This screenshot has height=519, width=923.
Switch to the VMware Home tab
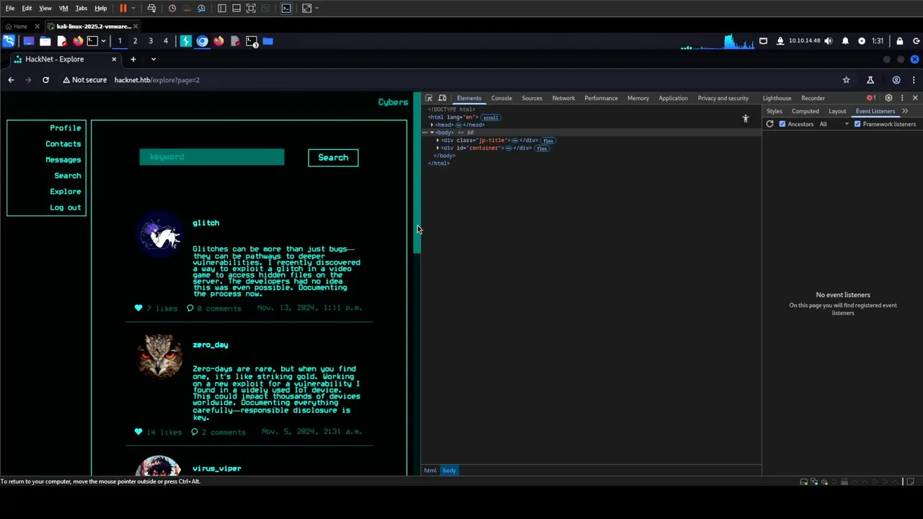tap(20, 26)
